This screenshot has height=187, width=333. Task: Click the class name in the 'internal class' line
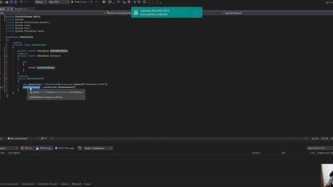[39, 45]
